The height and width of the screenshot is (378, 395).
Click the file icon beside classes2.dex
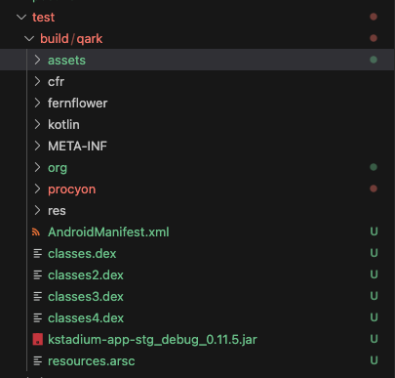coord(38,275)
